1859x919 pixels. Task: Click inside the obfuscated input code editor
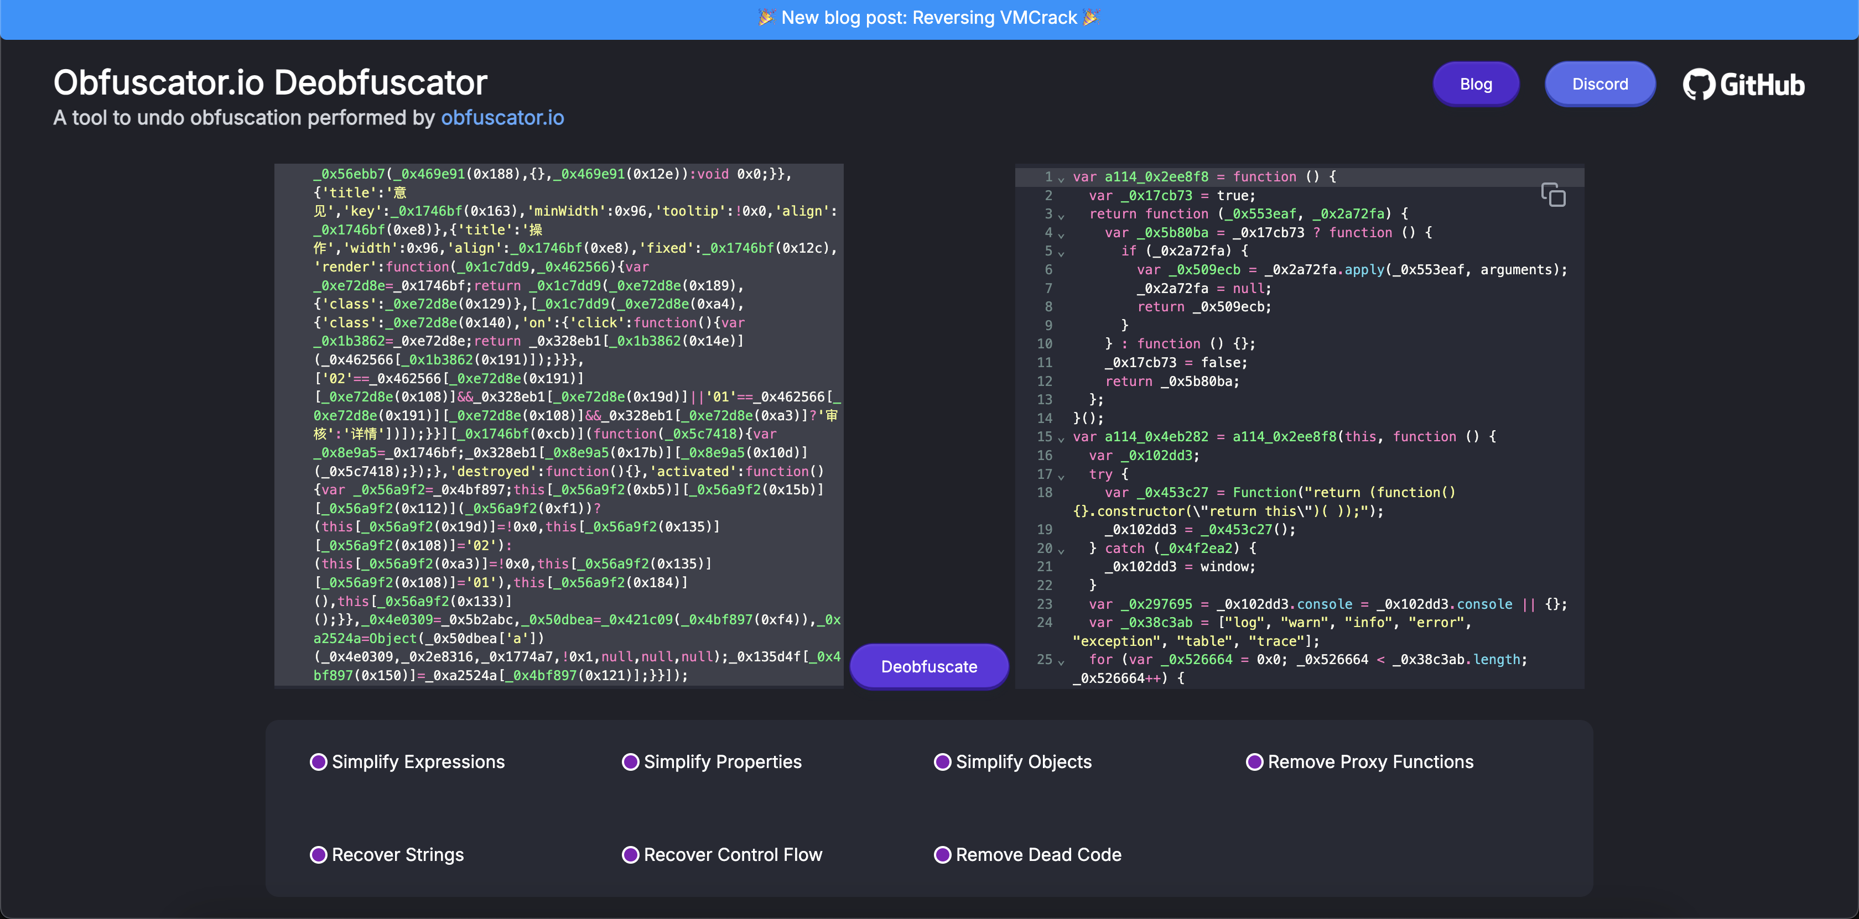[x=559, y=426]
